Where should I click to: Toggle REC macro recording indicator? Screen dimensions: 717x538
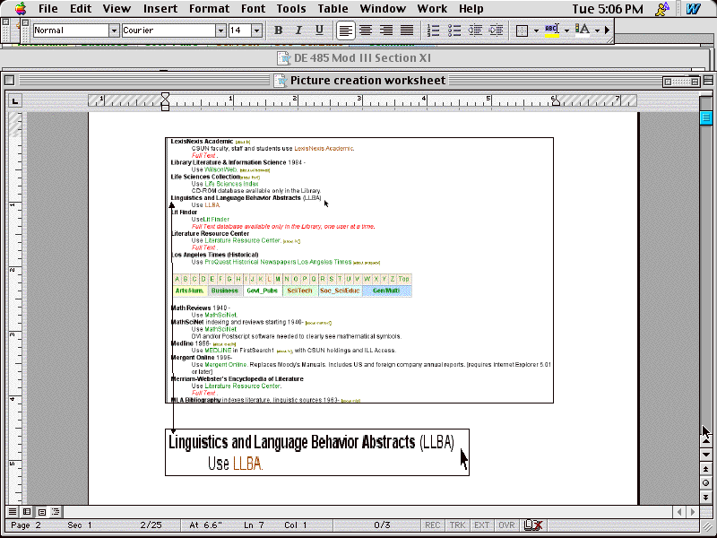[x=433, y=525]
